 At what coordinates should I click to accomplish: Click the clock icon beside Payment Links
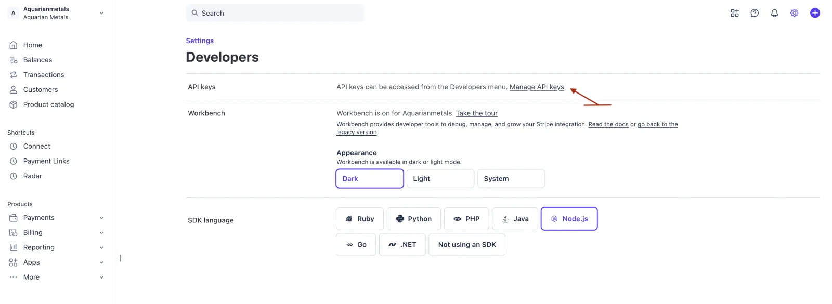tap(14, 161)
